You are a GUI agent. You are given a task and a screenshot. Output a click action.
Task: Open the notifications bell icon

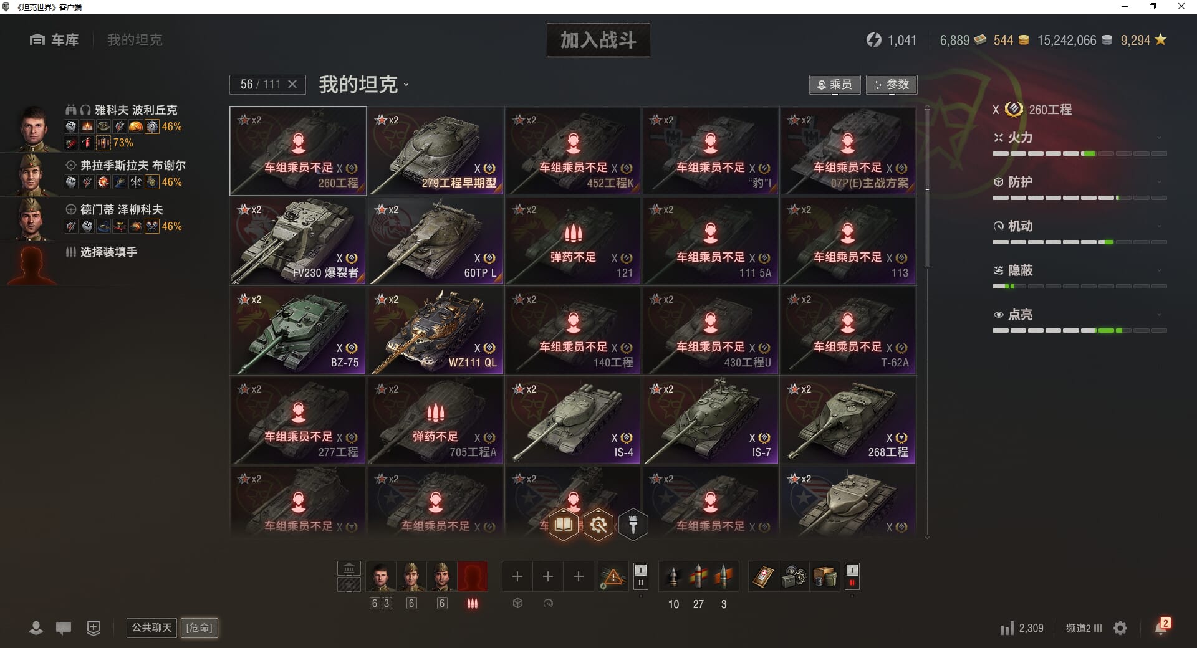[x=1161, y=627]
